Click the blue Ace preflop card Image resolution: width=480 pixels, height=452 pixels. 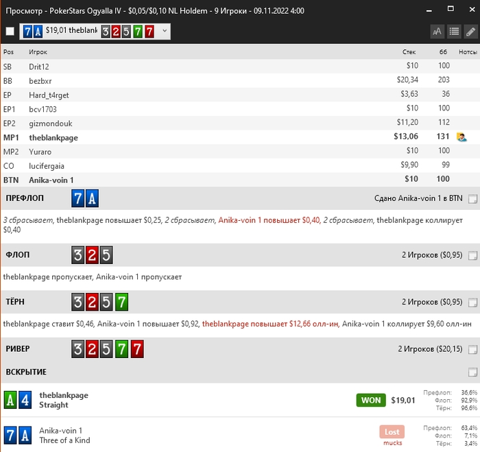click(92, 200)
